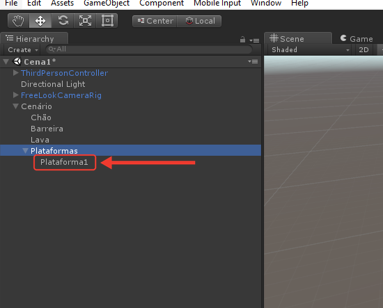This screenshot has height=308, width=383.
Task: Toggle the Local handle rotation button
Action: [199, 21]
